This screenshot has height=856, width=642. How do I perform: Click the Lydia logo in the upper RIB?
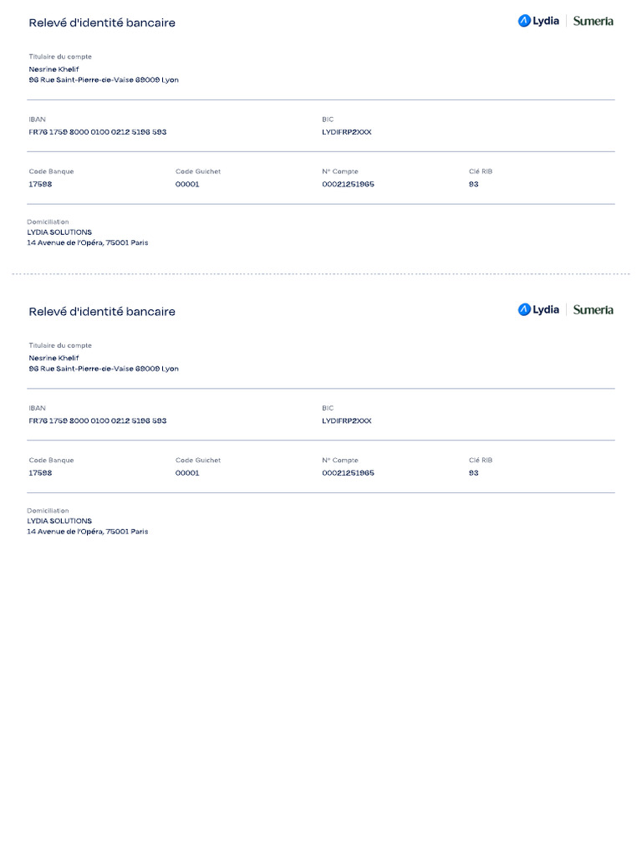point(538,21)
